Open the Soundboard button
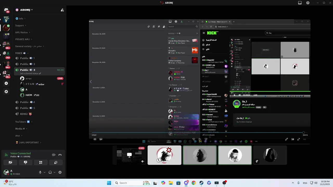Viewport: 333px width, 187px height. (x=56, y=162)
